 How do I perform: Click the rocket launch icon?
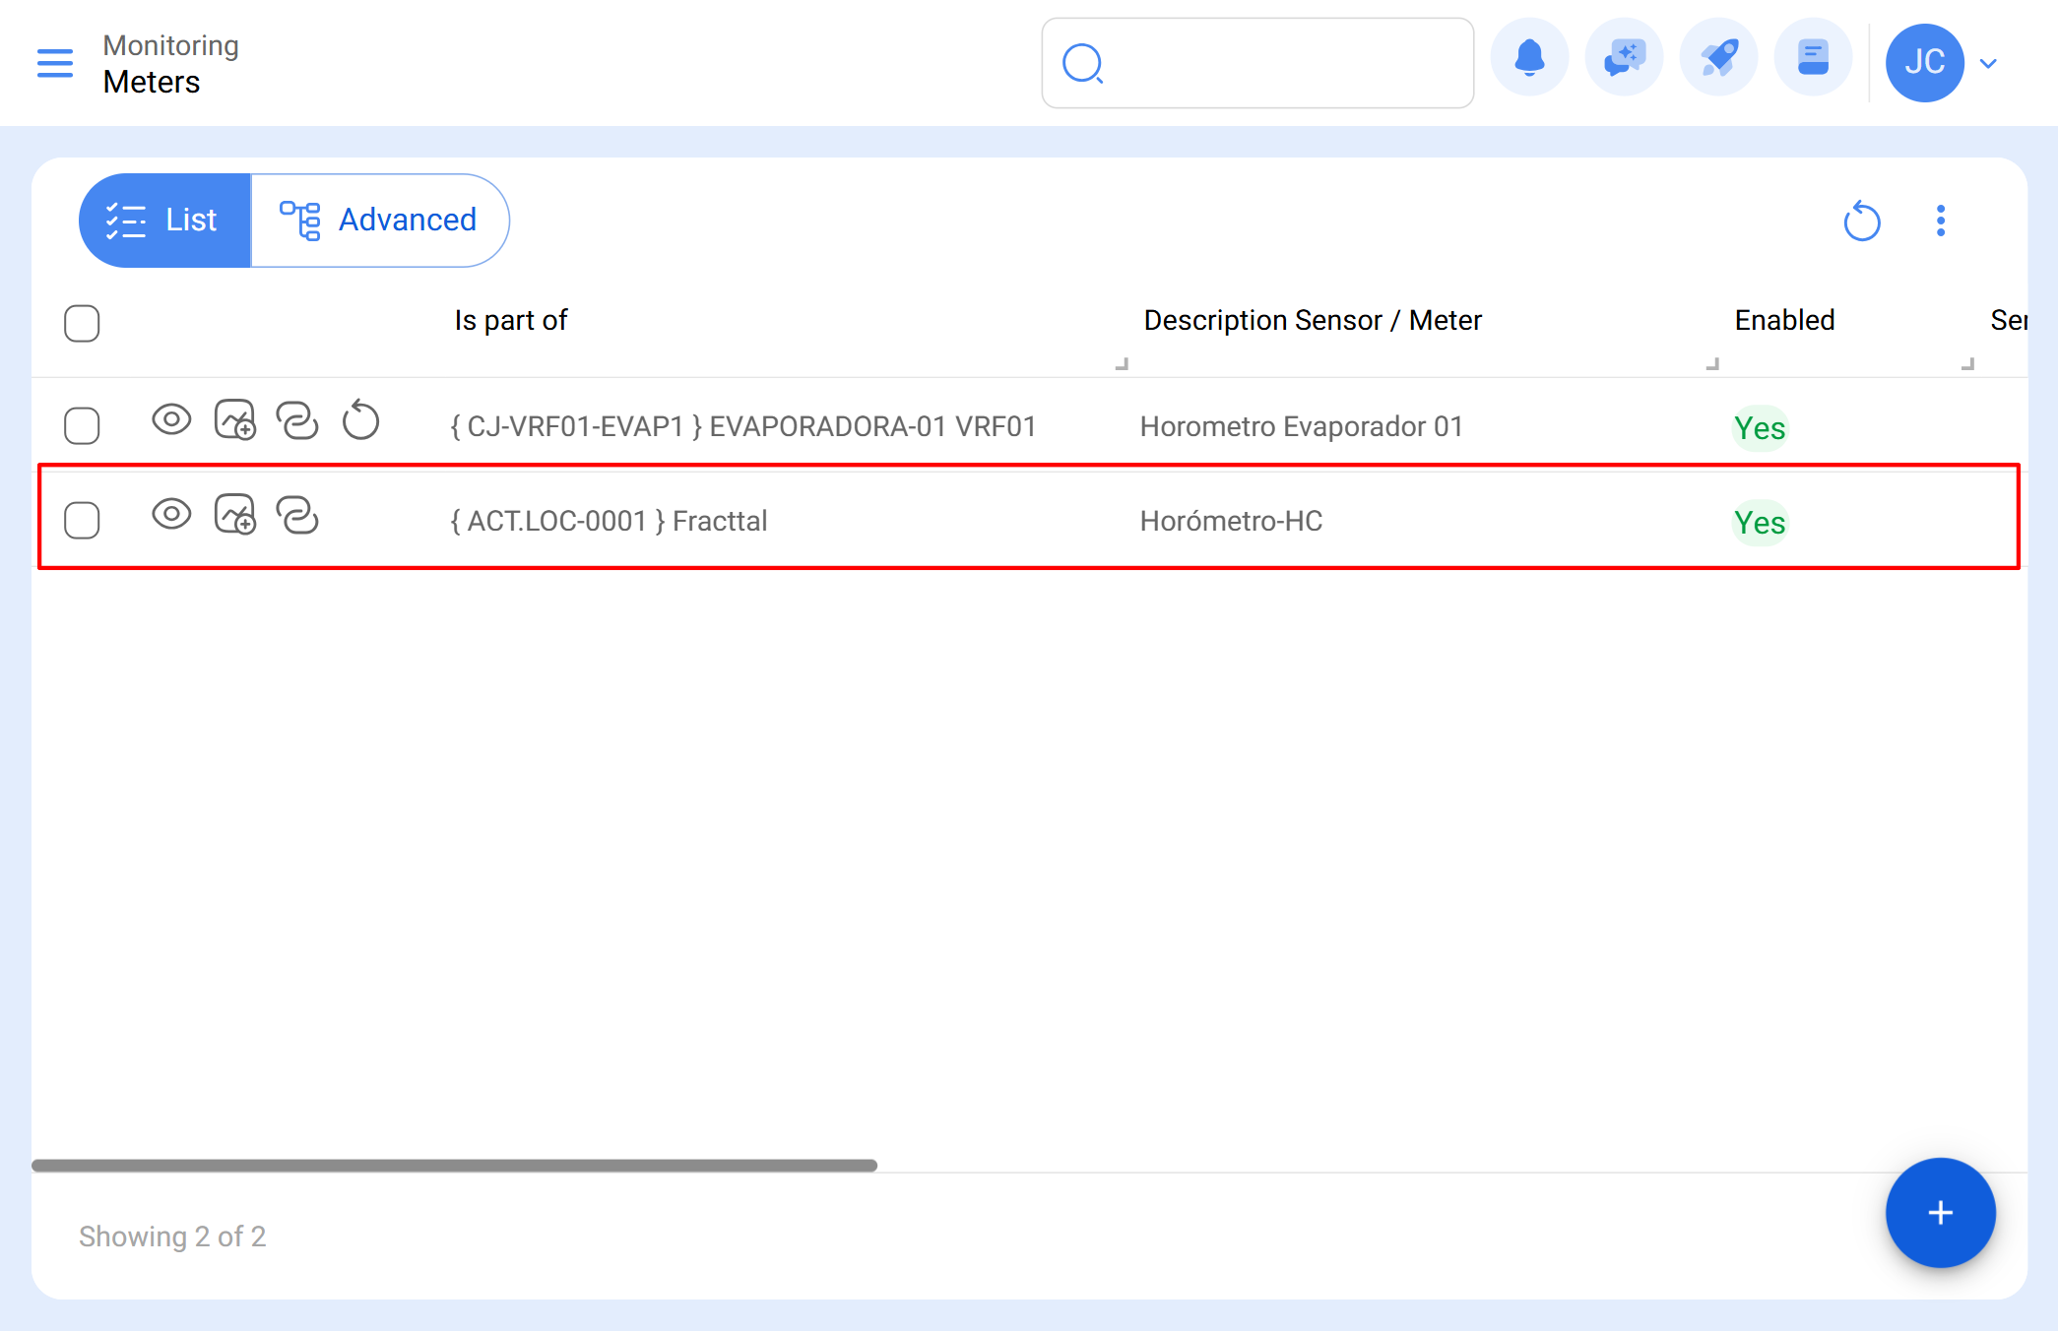[x=1718, y=59]
